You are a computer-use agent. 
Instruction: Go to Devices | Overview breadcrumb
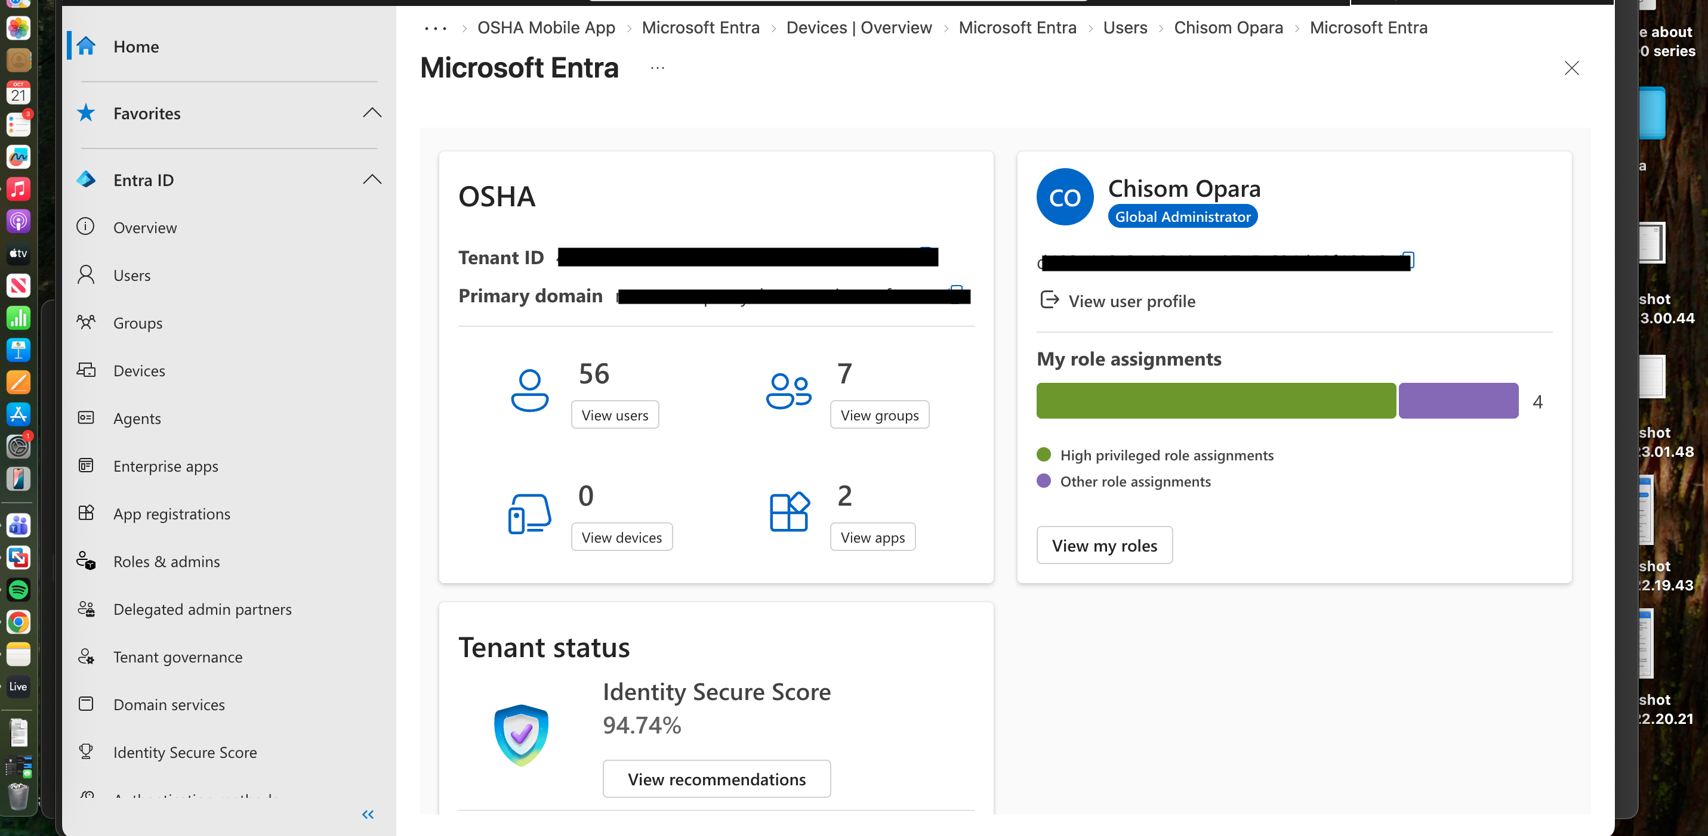click(859, 28)
